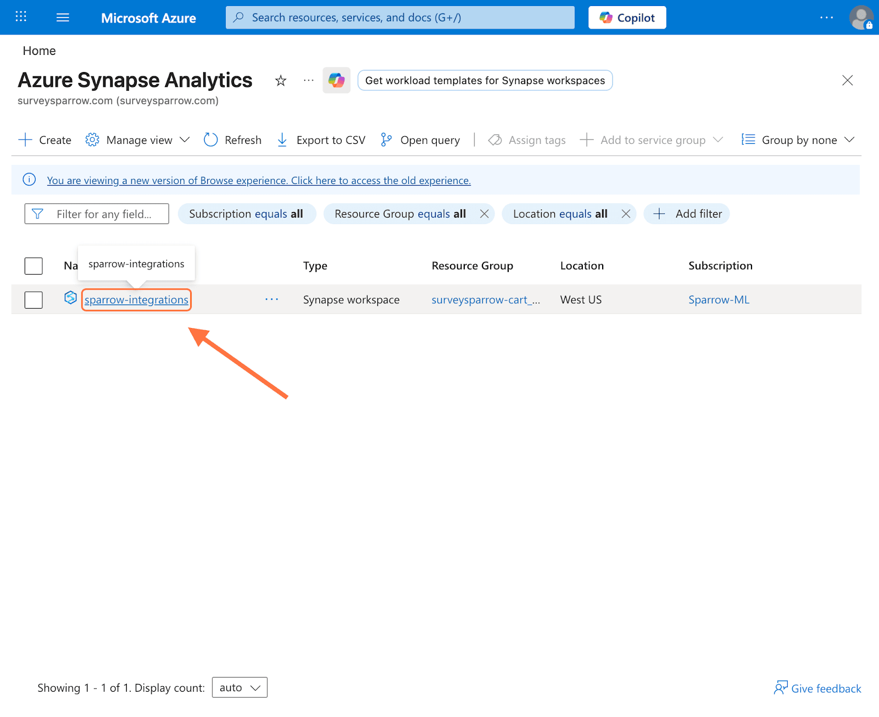Screen dimensions: 879x717
Task: Click Export to CSV
Action: click(321, 140)
